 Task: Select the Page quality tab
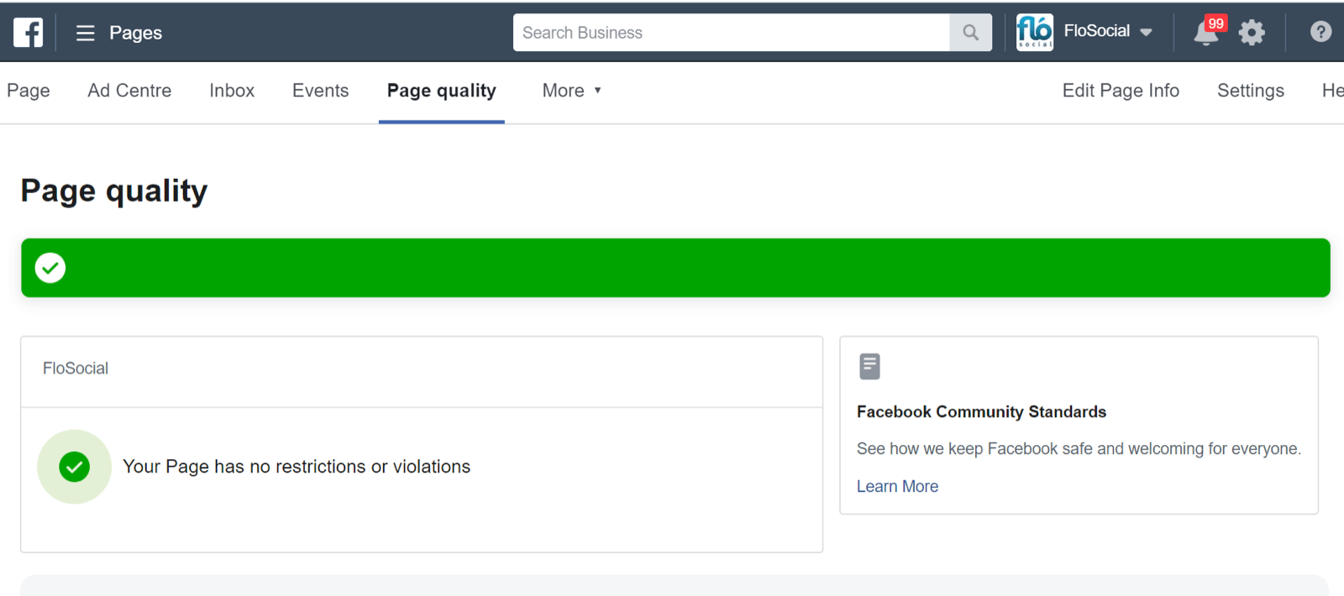(x=441, y=91)
